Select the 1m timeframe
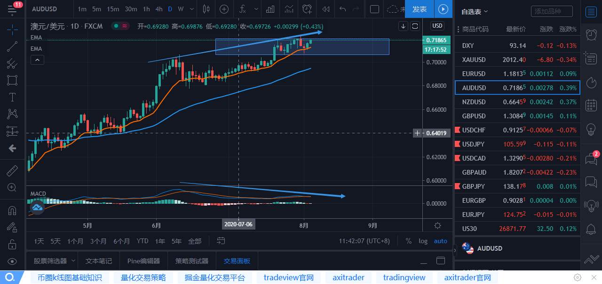This screenshot has height=284, width=602. coord(82,9)
